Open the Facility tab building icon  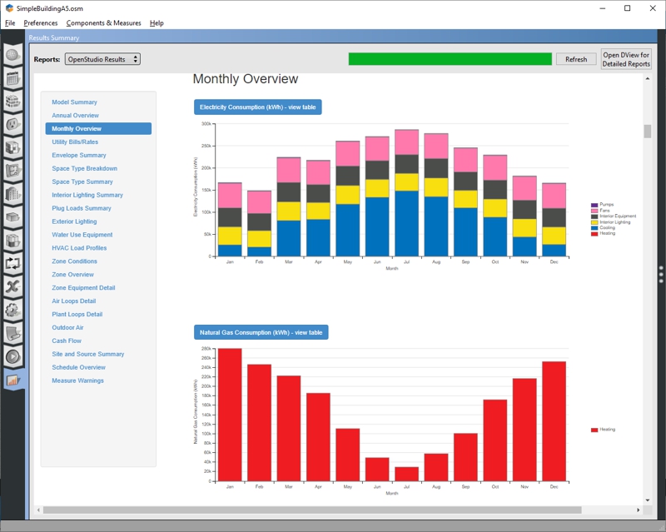pyautogui.click(x=12, y=194)
